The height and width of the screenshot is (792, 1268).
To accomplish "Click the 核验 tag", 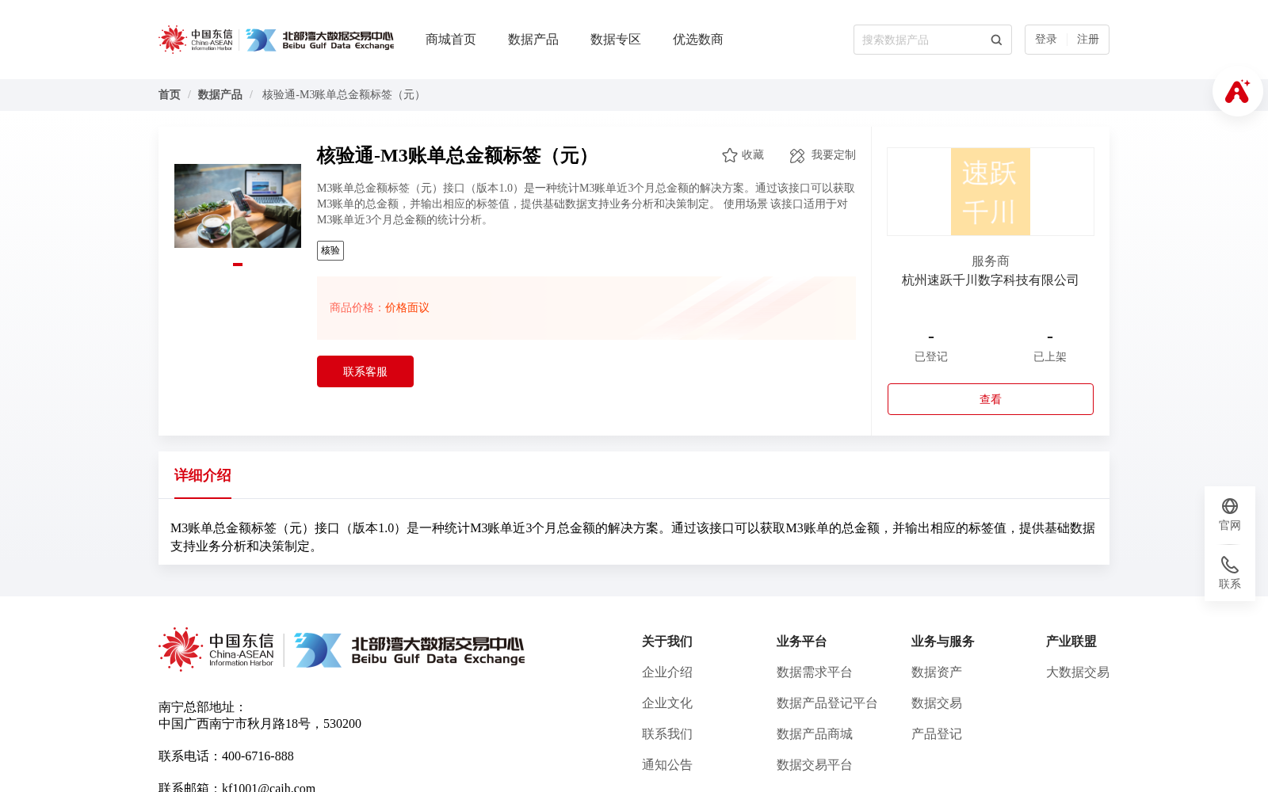I will tap(330, 250).
